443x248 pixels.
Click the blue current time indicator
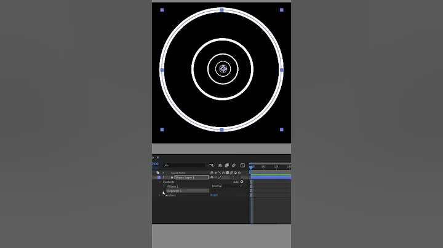click(x=250, y=168)
